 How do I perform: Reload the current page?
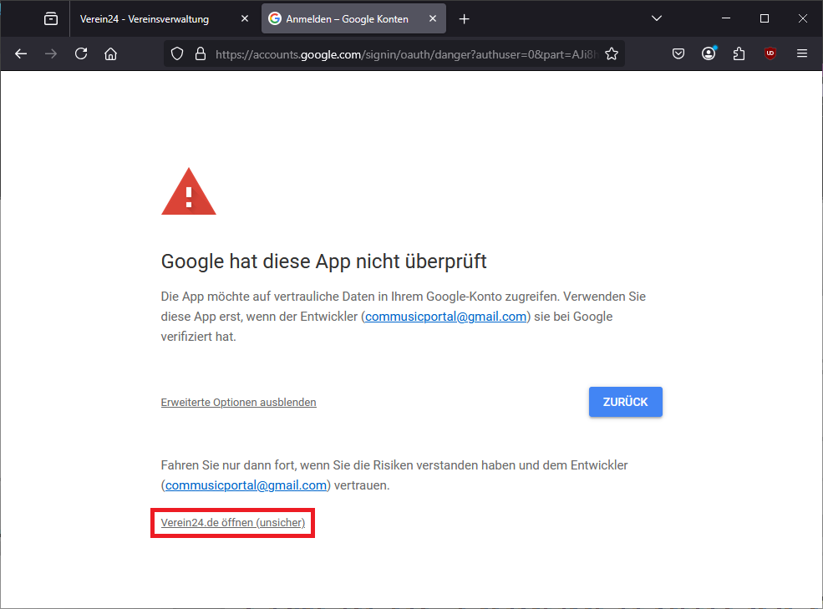pos(81,53)
